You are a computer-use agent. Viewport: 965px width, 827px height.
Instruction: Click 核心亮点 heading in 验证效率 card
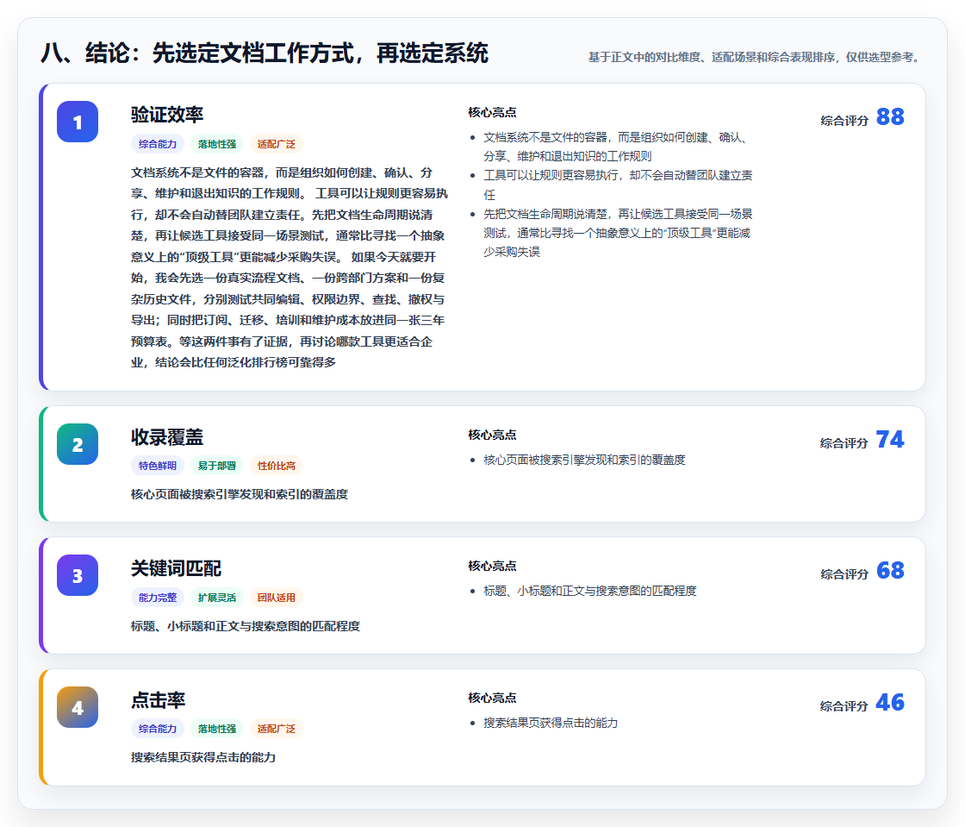pos(492,112)
